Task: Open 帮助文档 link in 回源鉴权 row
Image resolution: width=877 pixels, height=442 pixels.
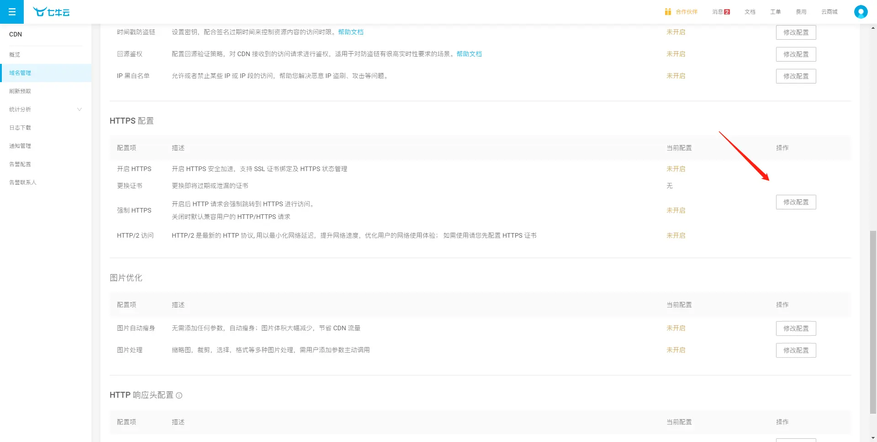Action: (469, 54)
